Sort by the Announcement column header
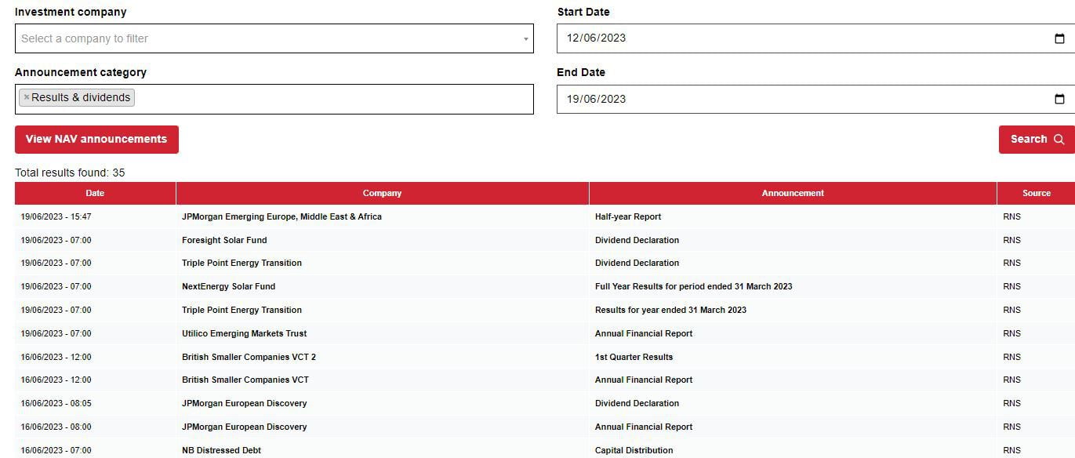The image size is (1075, 458). 793,193
